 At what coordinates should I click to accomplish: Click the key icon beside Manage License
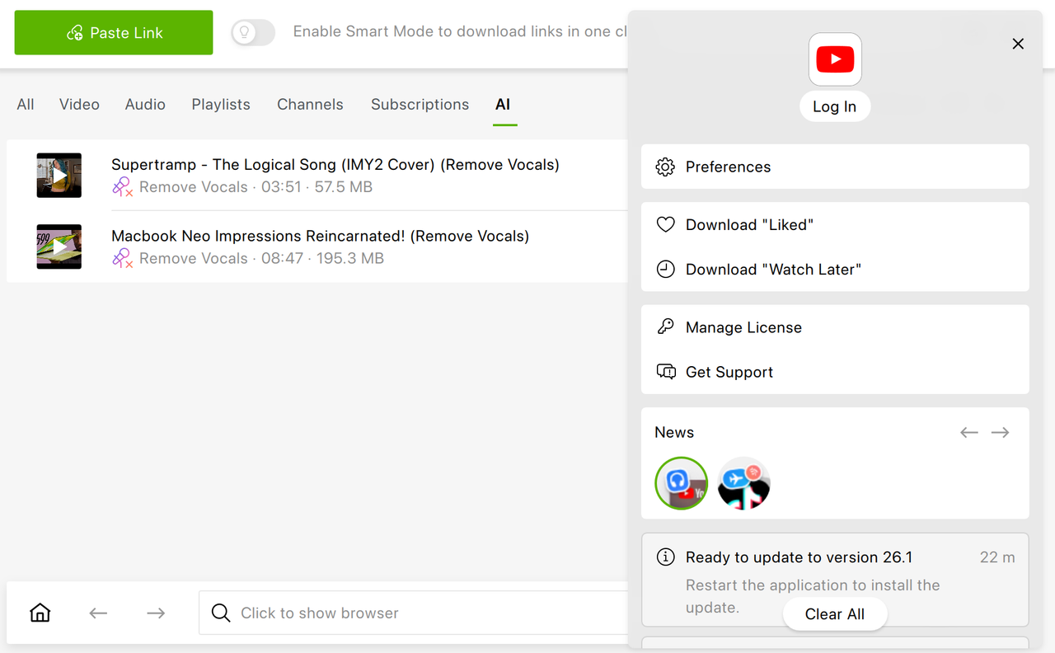(x=665, y=326)
